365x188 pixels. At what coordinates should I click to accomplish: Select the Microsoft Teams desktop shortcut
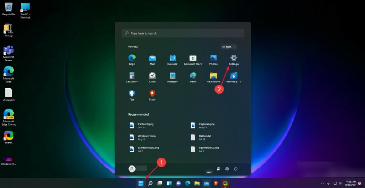[x=8, y=53]
